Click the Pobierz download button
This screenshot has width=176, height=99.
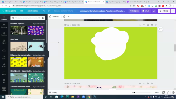pyautogui.click(x=164, y=11)
